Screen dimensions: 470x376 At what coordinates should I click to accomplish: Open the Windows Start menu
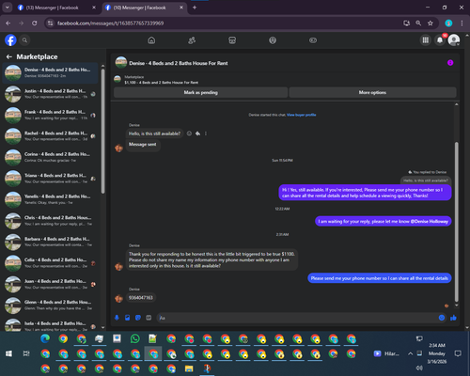(8, 353)
